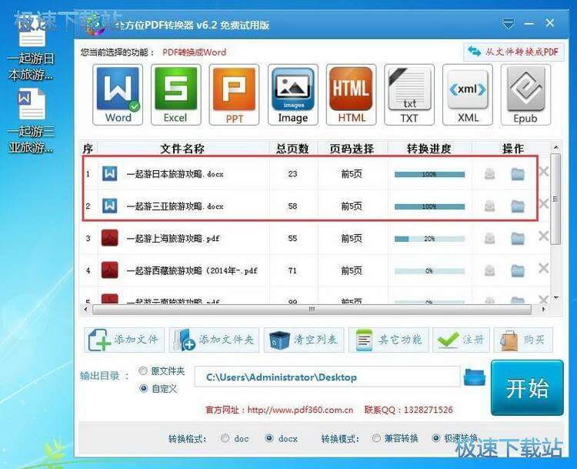
Task: Select the TXT conversion icon
Action: point(409,95)
